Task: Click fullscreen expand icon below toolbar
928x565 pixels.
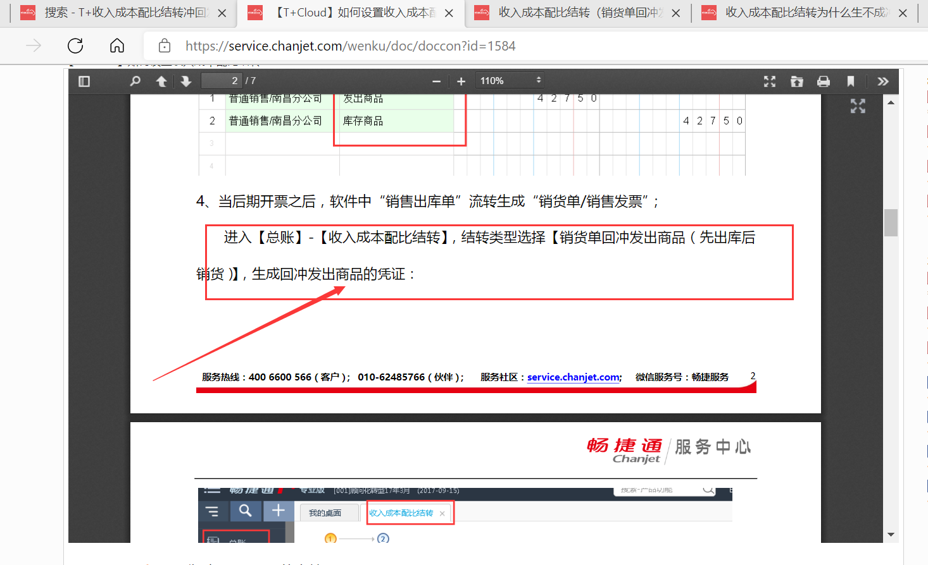Action: pos(858,106)
